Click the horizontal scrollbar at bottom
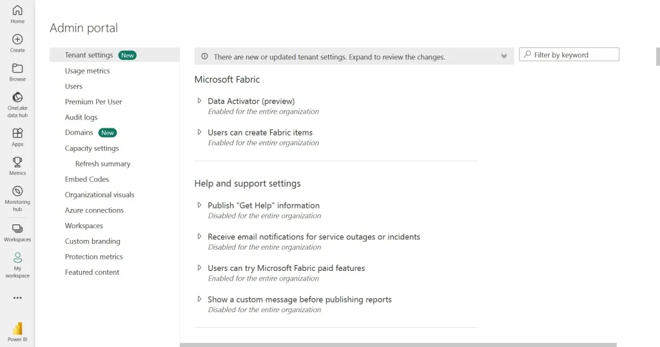This screenshot has width=660, height=347. (398, 345)
